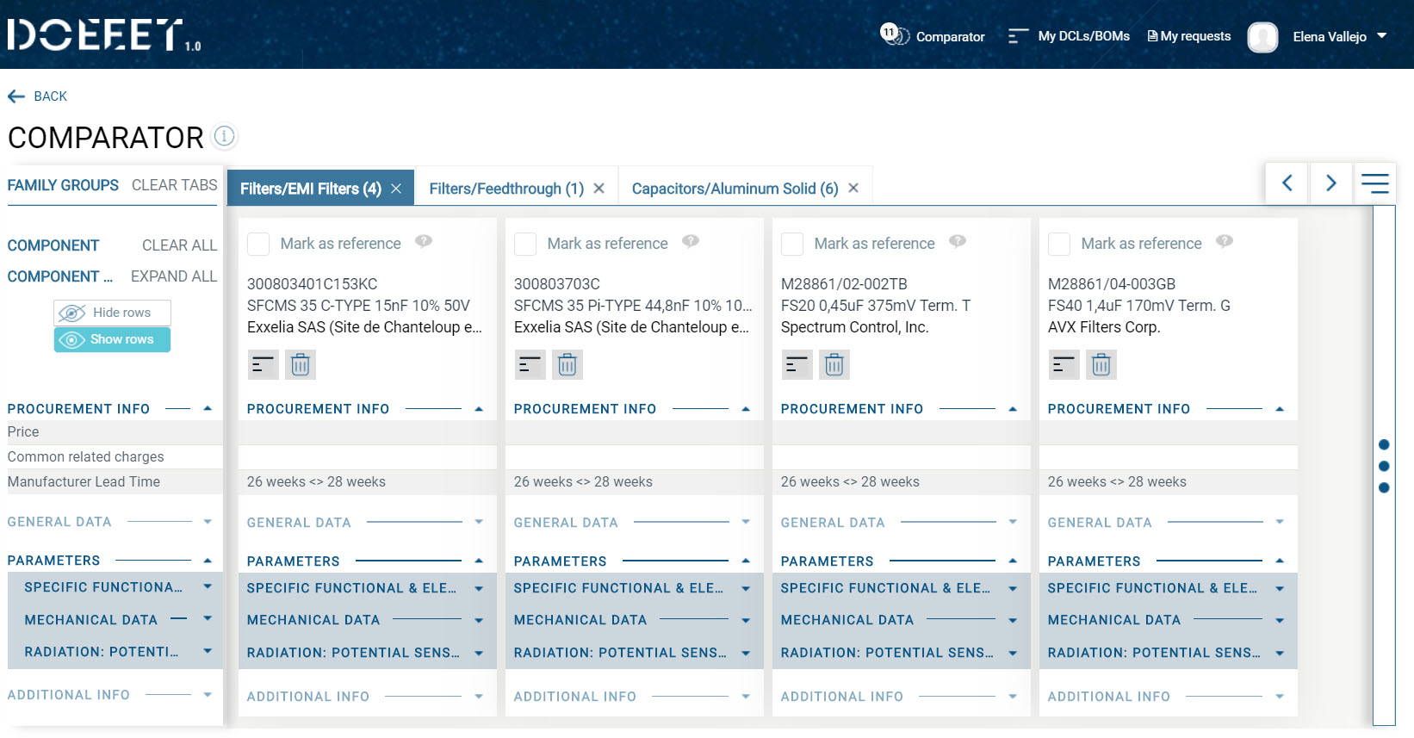Show Comparator info tooltip icon
The image size is (1414, 738).
click(x=224, y=136)
